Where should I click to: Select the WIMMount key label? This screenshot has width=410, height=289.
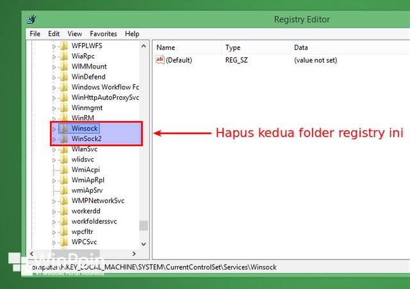[89, 67]
